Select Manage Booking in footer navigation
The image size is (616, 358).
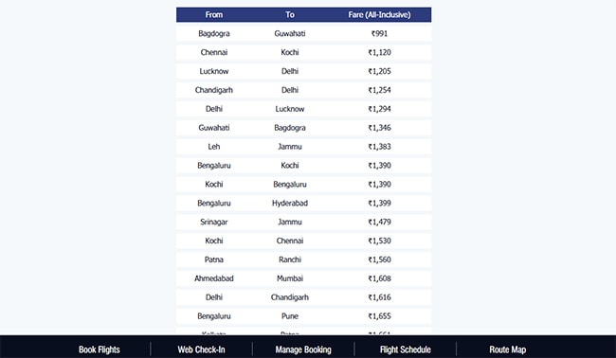coord(303,349)
